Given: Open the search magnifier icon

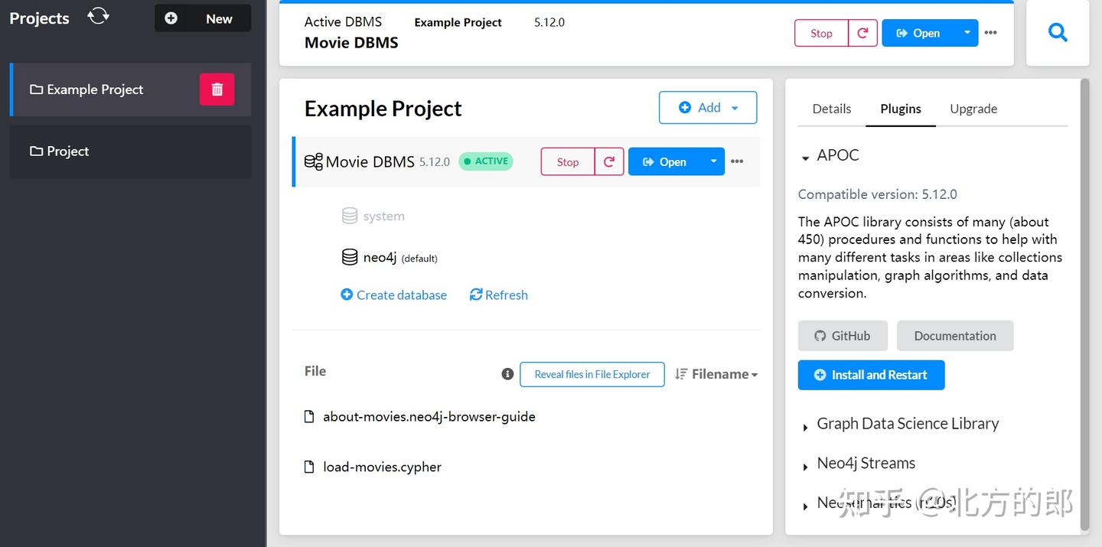Looking at the screenshot, I should click(1058, 32).
